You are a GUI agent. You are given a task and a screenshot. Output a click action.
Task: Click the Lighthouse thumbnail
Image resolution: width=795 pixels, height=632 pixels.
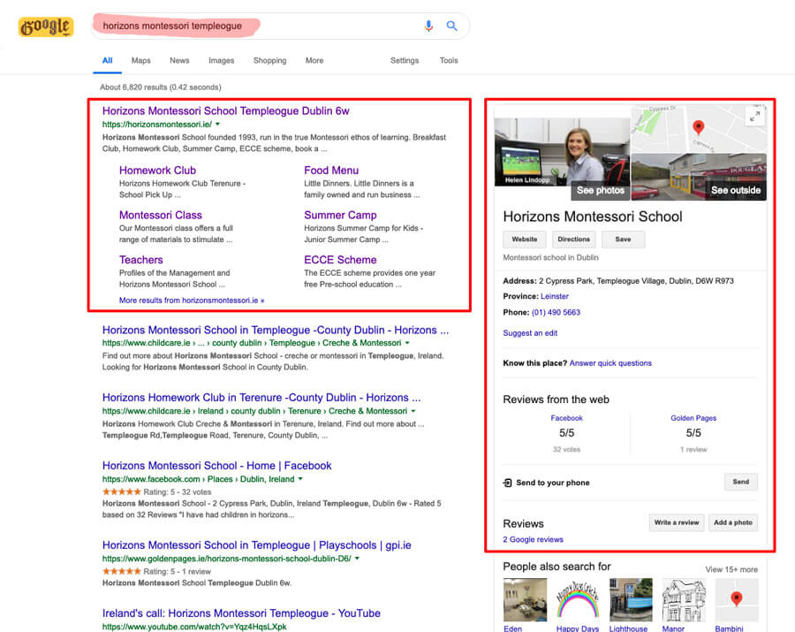tap(631, 600)
